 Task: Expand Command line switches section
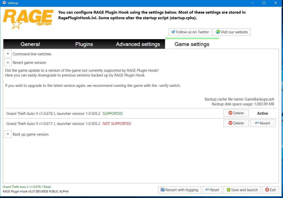[8, 54]
